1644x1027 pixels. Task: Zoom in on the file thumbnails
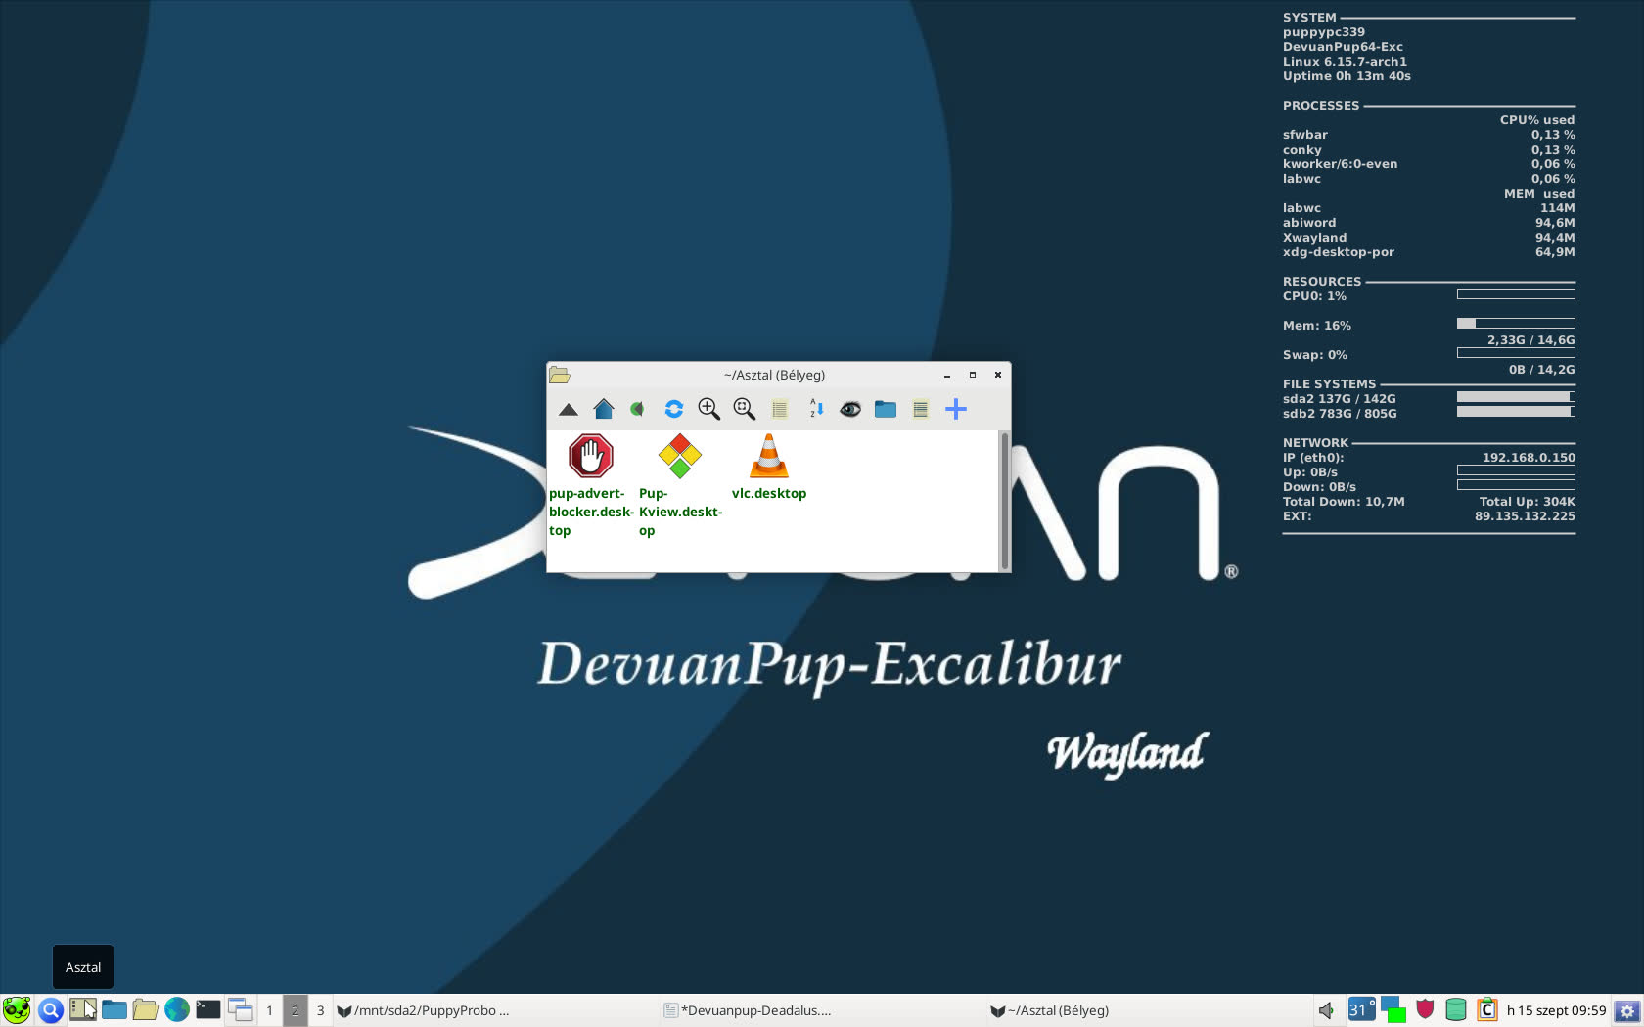point(709,409)
